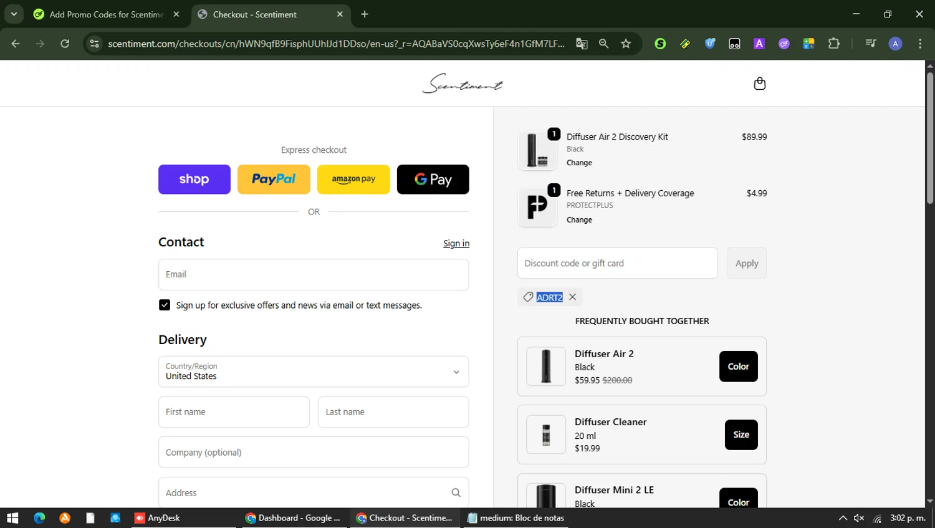This screenshot has width=935, height=528.
Task: Open the shopping bag cart icon
Action: 759,84
